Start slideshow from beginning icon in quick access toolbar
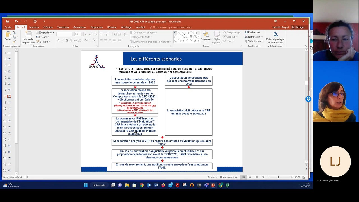 (35, 21)
